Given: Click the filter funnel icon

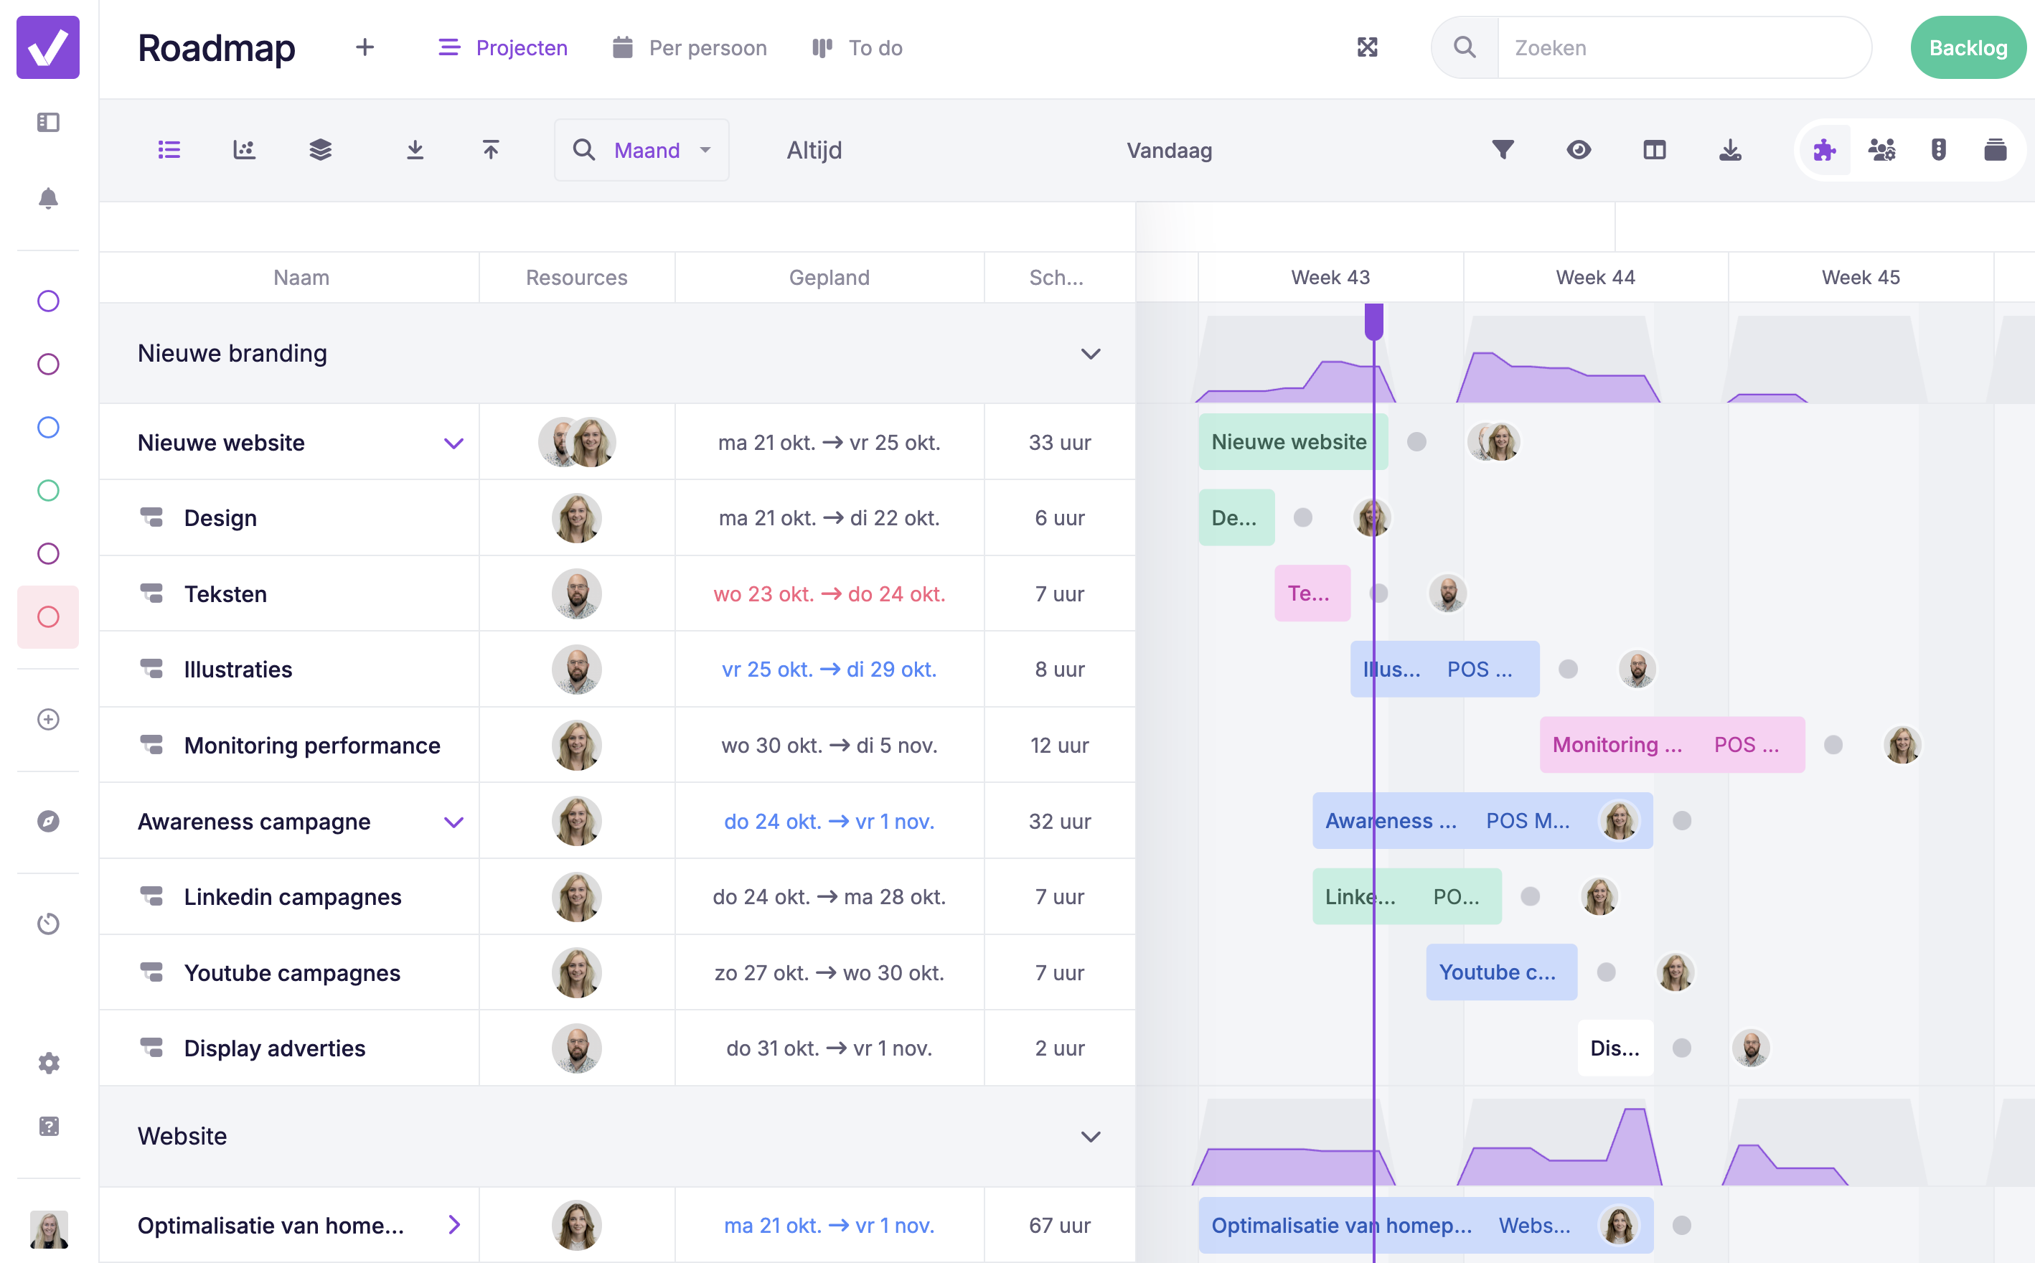Looking at the screenshot, I should click(x=1503, y=150).
